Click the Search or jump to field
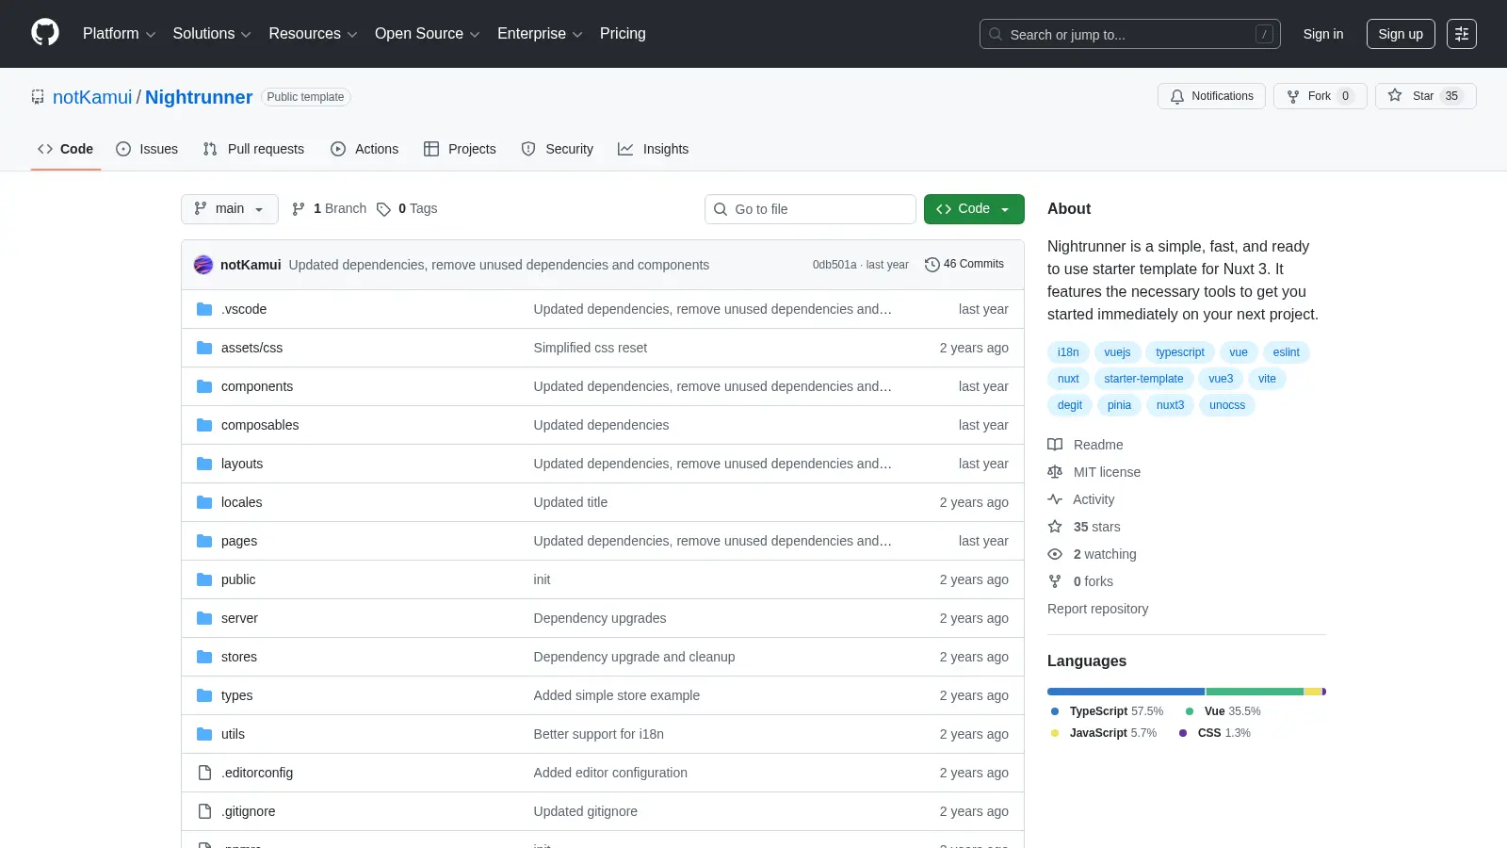The height and width of the screenshot is (848, 1507). 1130,34
